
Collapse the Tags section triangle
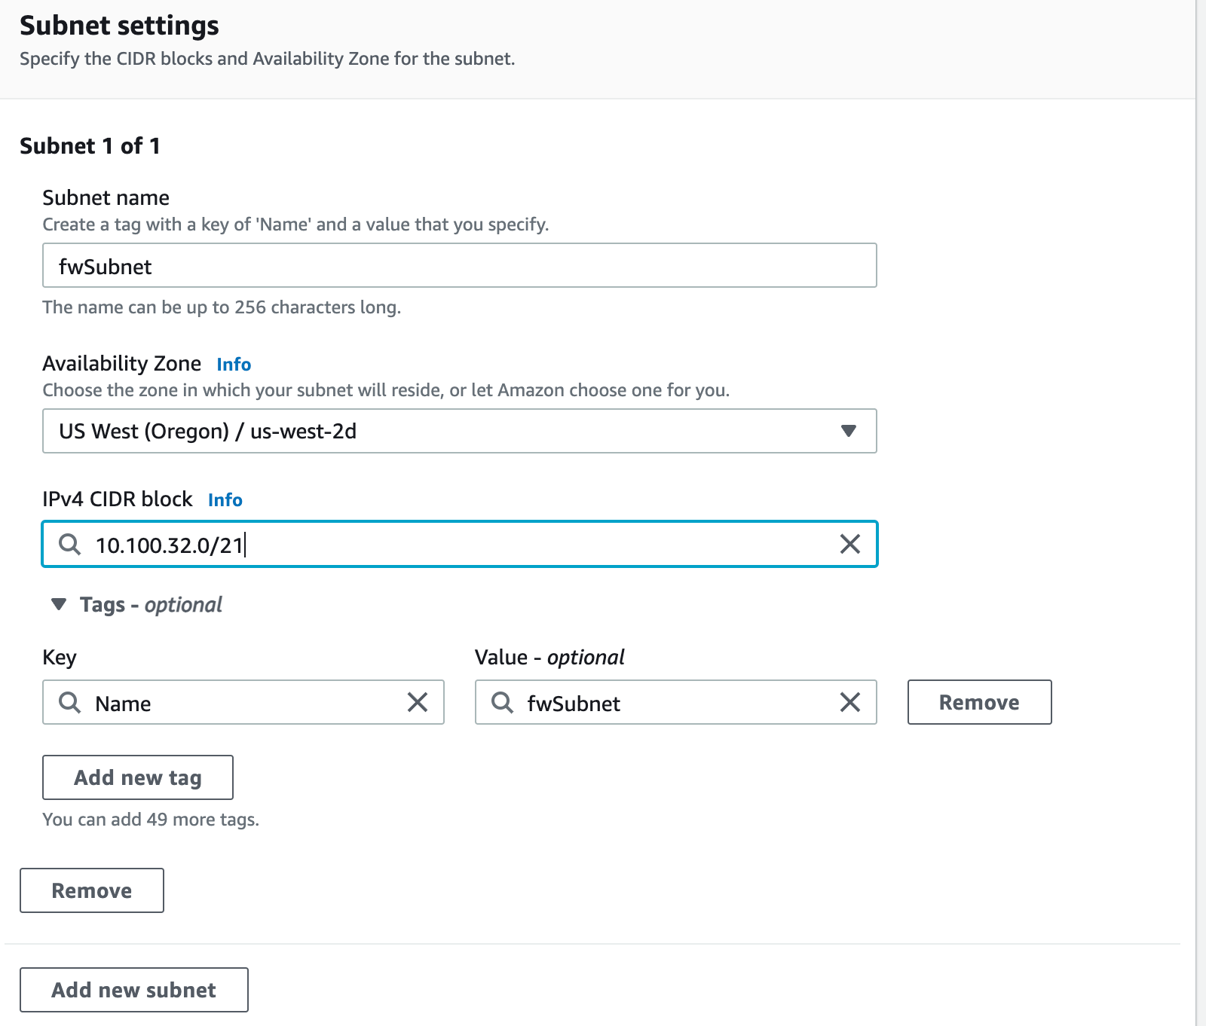tap(59, 604)
